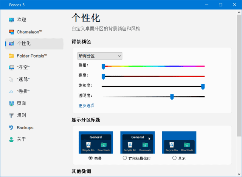Click the 色相 hue slider handle
The image size is (242, 177).
103,67
